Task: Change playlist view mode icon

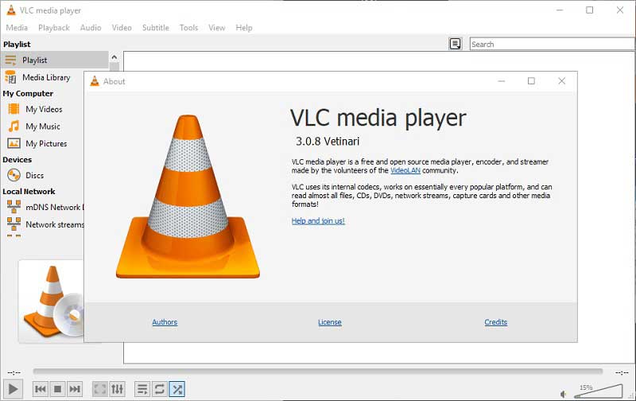Action: tap(456, 44)
